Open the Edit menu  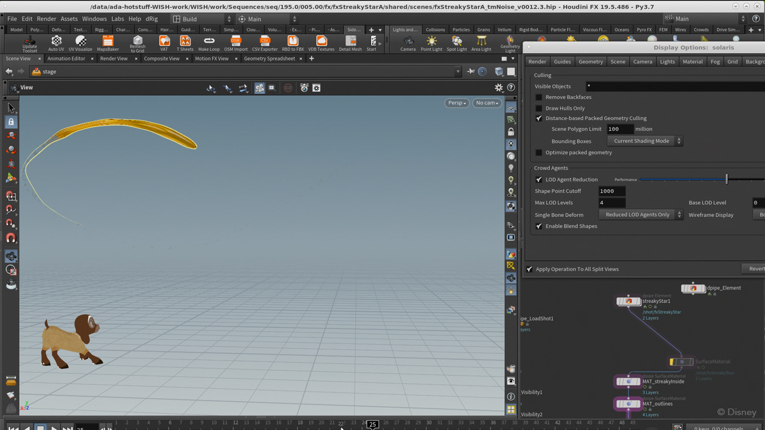[x=27, y=19]
